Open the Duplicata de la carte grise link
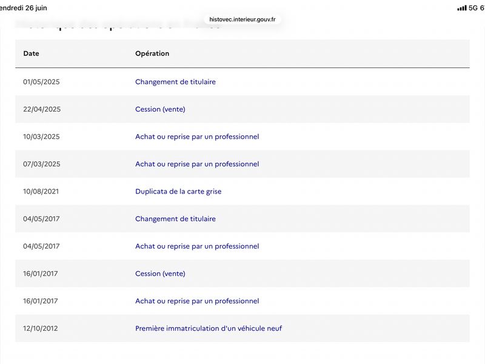Viewport: 485px width, 364px height. [178, 191]
